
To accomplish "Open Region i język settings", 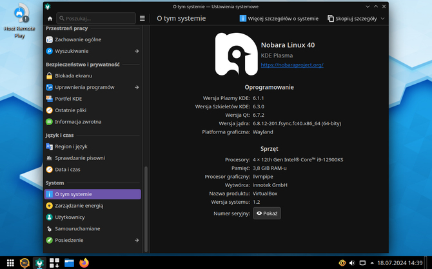I will (93, 146).
